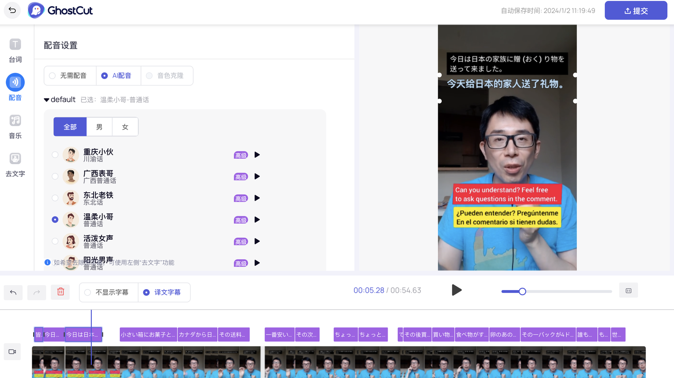
Task: Click the 高级 badge on 温柔小哥
Action: click(x=241, y=220)
